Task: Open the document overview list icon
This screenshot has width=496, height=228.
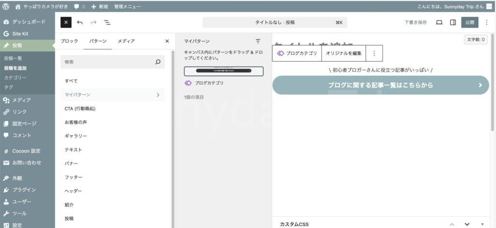Action: pos(107,22)
